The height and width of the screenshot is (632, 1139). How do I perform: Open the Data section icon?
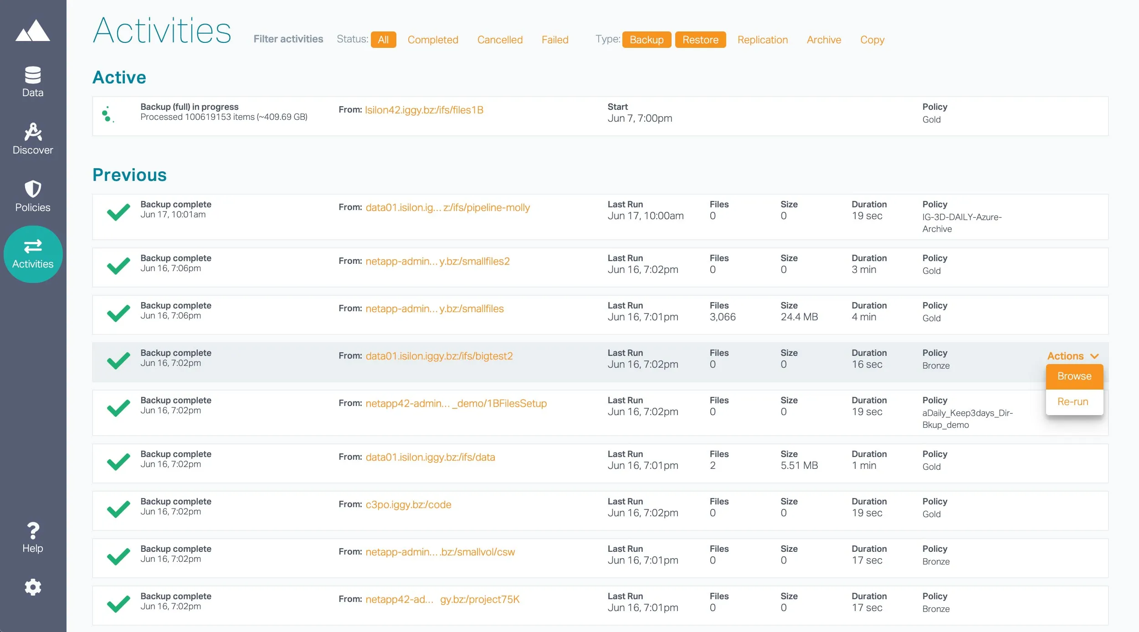33,75
